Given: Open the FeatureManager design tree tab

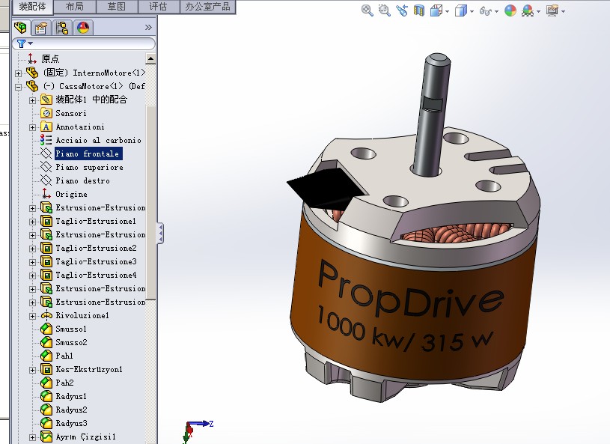Looking at the screenshot, I should pyautogui.click(x=20, y=28).
